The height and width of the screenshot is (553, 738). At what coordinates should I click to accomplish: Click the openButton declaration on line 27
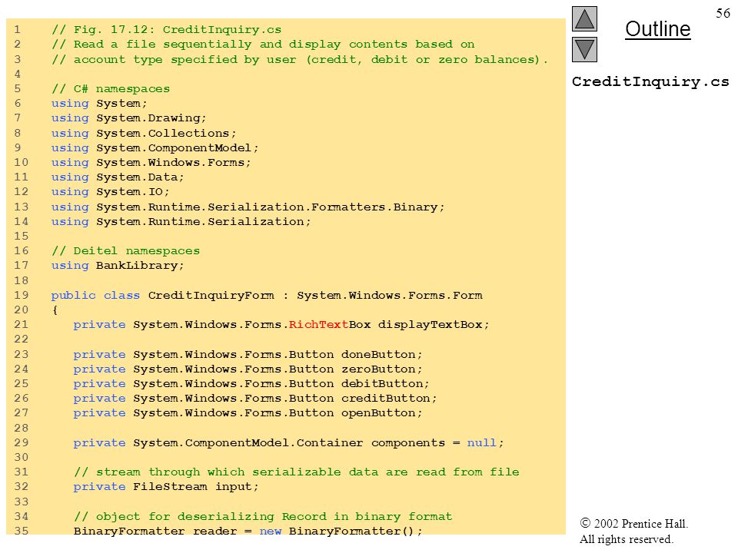[x=248, y=413]
